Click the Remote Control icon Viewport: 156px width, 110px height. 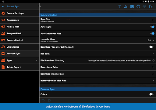[3, 40]
